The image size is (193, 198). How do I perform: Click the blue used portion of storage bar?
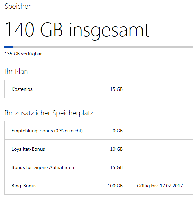[x=9, y=47]
